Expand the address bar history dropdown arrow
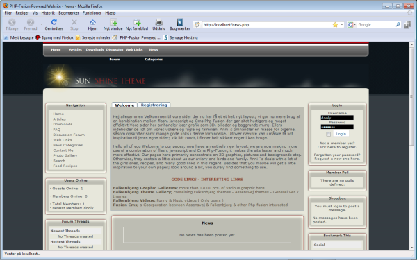Viewport: 417px width, 260px height. tap(342, 25)
